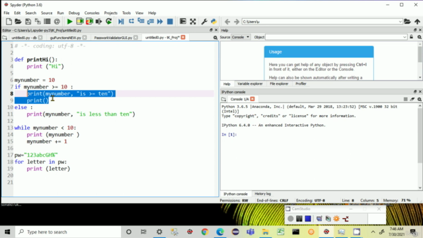423x238 pixels.
Task: Create a new file from toolbar
Action: tap(9, 22)
